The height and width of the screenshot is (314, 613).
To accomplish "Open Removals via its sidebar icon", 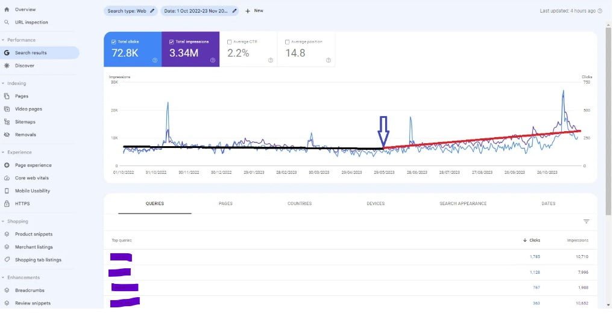I will tap(7, 135).
